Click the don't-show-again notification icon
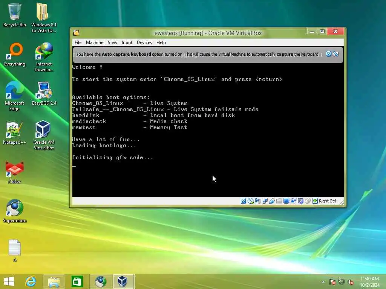 pos(336,54)
